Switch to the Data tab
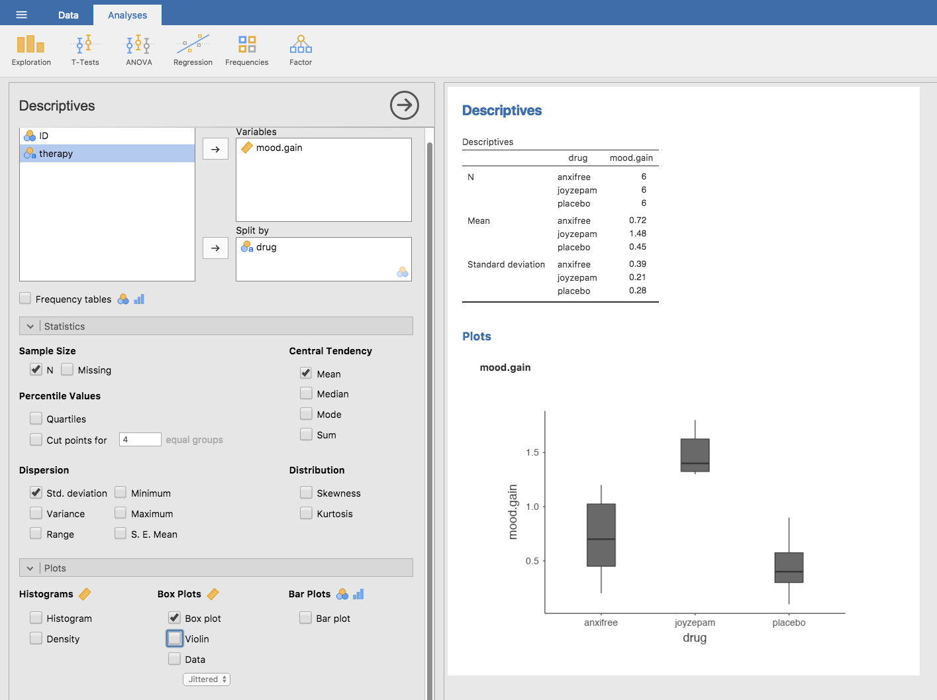Image resolution: width=937 pixels, height=700 pixels. [68, 15]
